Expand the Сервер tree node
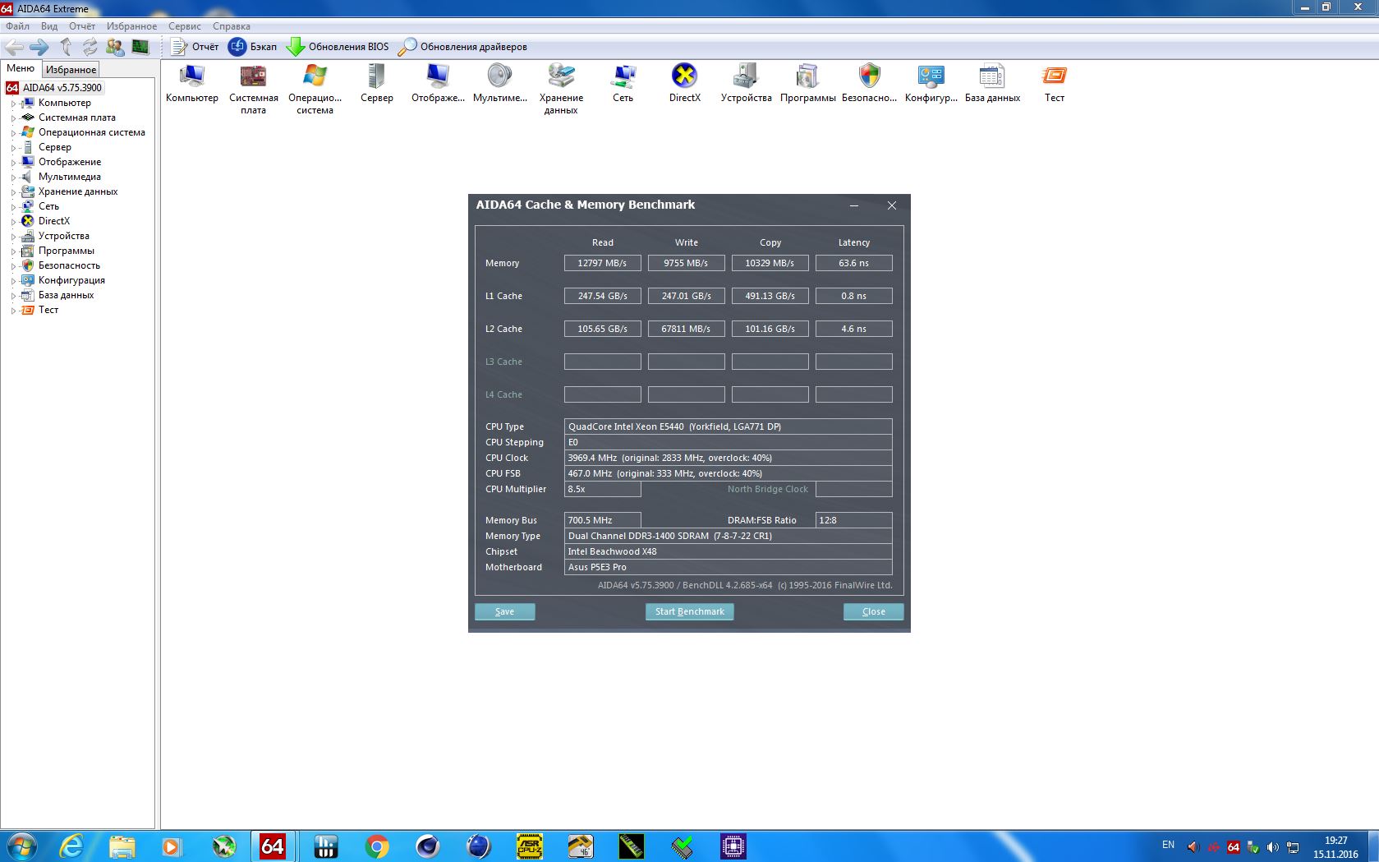This screenshot has width=1379, height=862. point(13,148)
